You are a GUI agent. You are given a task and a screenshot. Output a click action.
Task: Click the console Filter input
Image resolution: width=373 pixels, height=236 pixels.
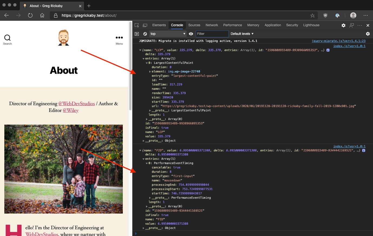pos(212,34)
